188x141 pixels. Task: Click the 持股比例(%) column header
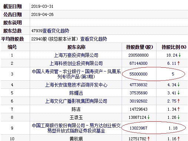pos(174,47)
